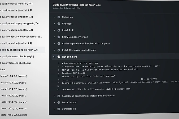The height and width of the screenshot is (119, 179).
Task: Click the success check icon beside Set up job
Action: 59,17
